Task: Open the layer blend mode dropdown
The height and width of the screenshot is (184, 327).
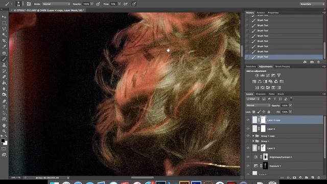Action: [x=258, y=105]
